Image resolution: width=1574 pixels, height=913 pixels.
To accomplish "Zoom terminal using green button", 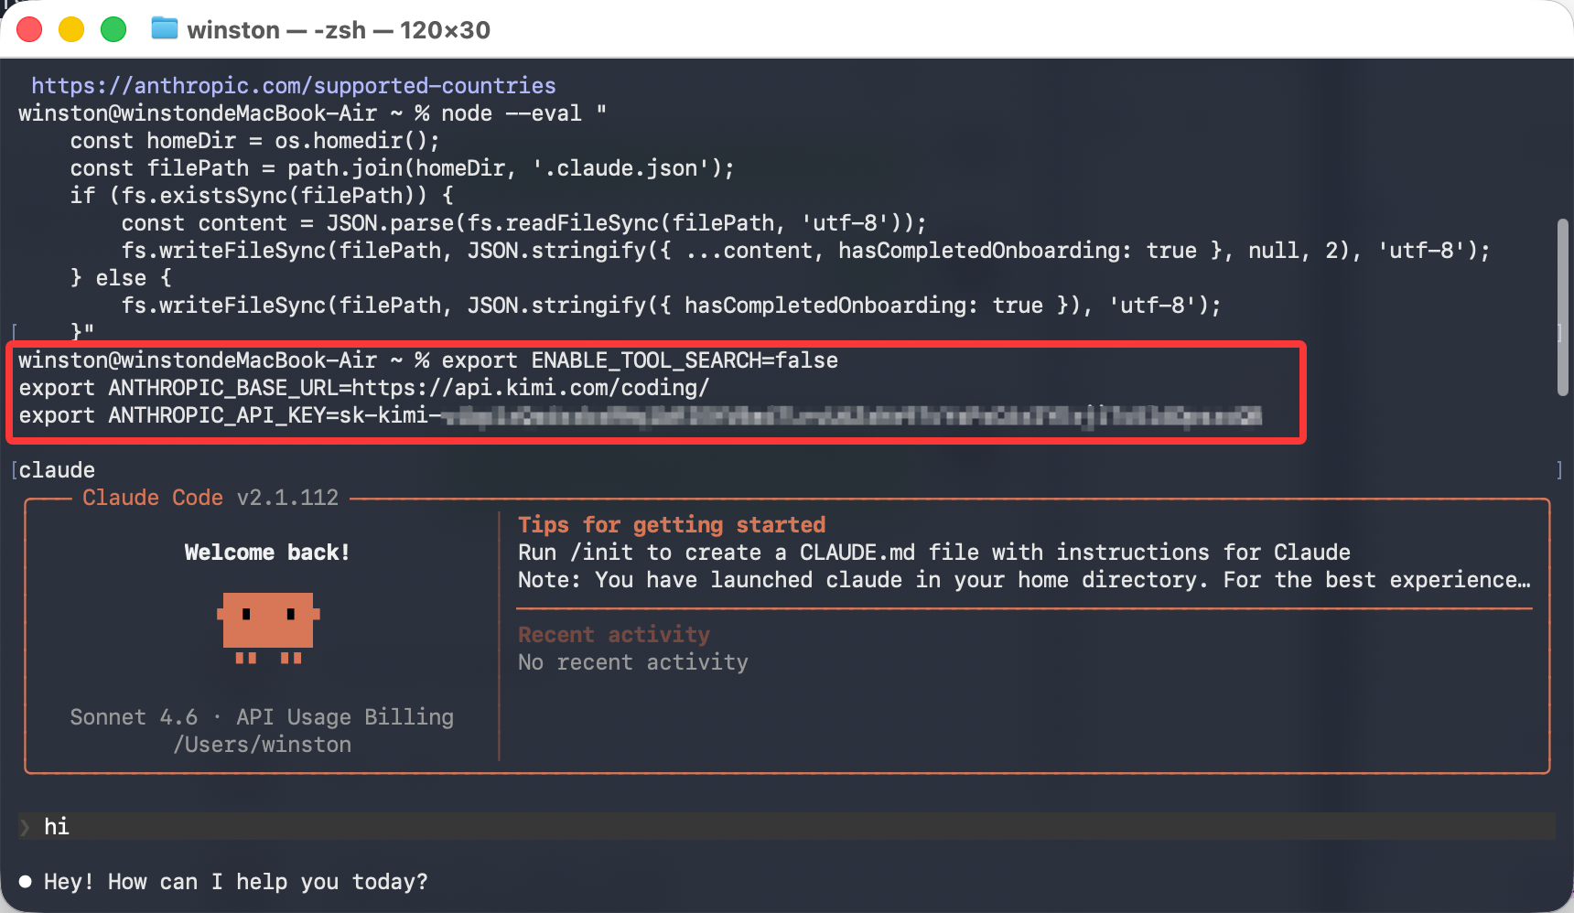I will pyautogui.click(x=113, y=29).
